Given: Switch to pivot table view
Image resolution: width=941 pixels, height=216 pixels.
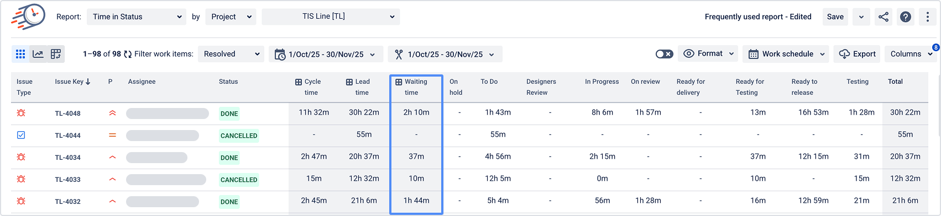Looking at the screenshot, I should 56,54.
